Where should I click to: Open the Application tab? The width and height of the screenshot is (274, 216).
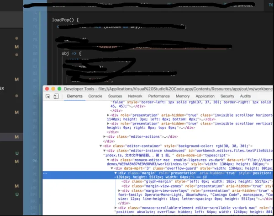point(205,96)
